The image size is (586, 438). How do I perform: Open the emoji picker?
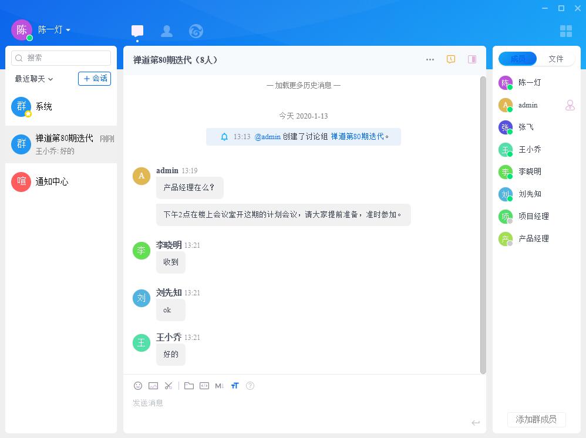coord(138,386)
